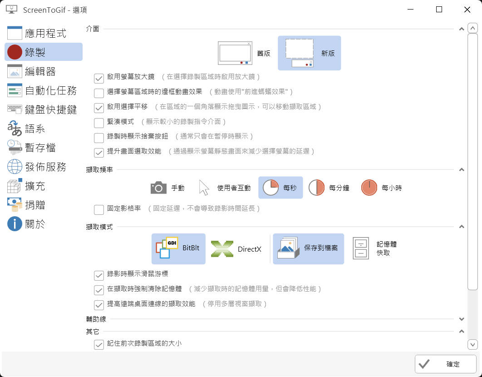Screen dimensions: 482x377
Task: Click the 介面 section header text
Action: coord(93,29)
